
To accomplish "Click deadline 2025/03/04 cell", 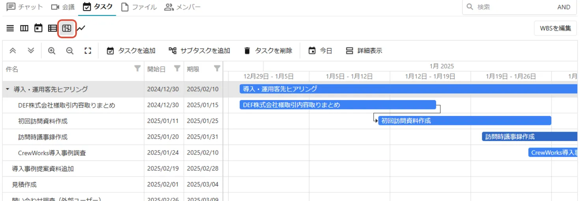I will click(x=203, y=184).
